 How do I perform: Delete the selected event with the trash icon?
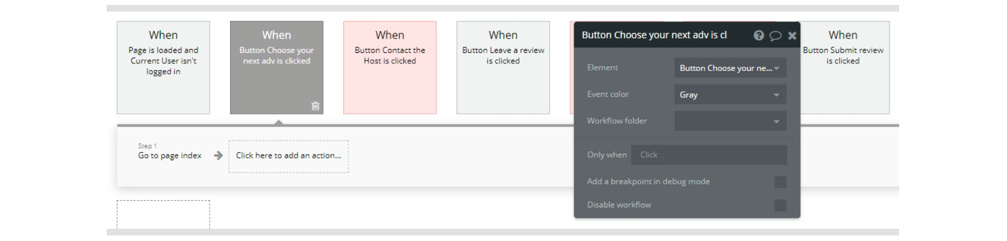(x=315, y=106)
